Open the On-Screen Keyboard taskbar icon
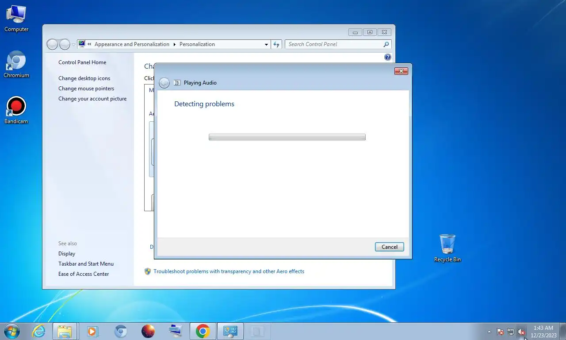The width and height of the screenshot is (566, 340). pyautogui.click(x=176, y=331)
